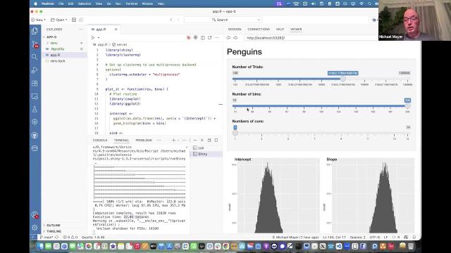Select the app.R file in Explorer
Screen dimensions: 451x253
coord(64,55)
